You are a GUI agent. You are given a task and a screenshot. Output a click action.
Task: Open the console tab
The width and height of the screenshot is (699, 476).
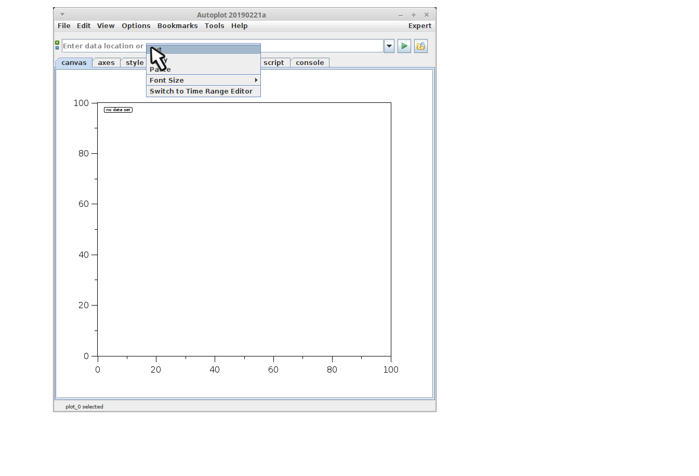pyautogui.click(x=310, y=63)
